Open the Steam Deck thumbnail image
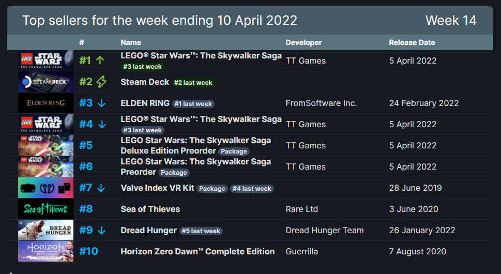 point(45,82)
